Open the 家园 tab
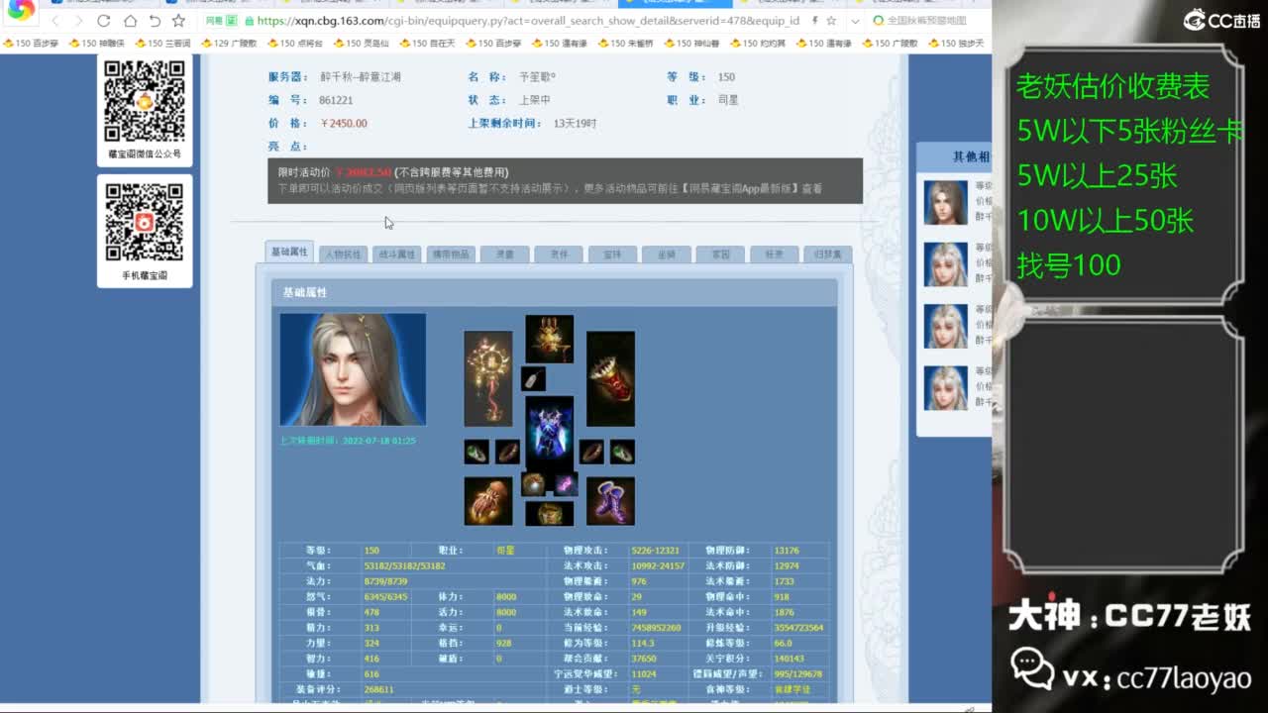Image resolution: width=1268 pixels, height=713 pixels. [x=720, y=255]
